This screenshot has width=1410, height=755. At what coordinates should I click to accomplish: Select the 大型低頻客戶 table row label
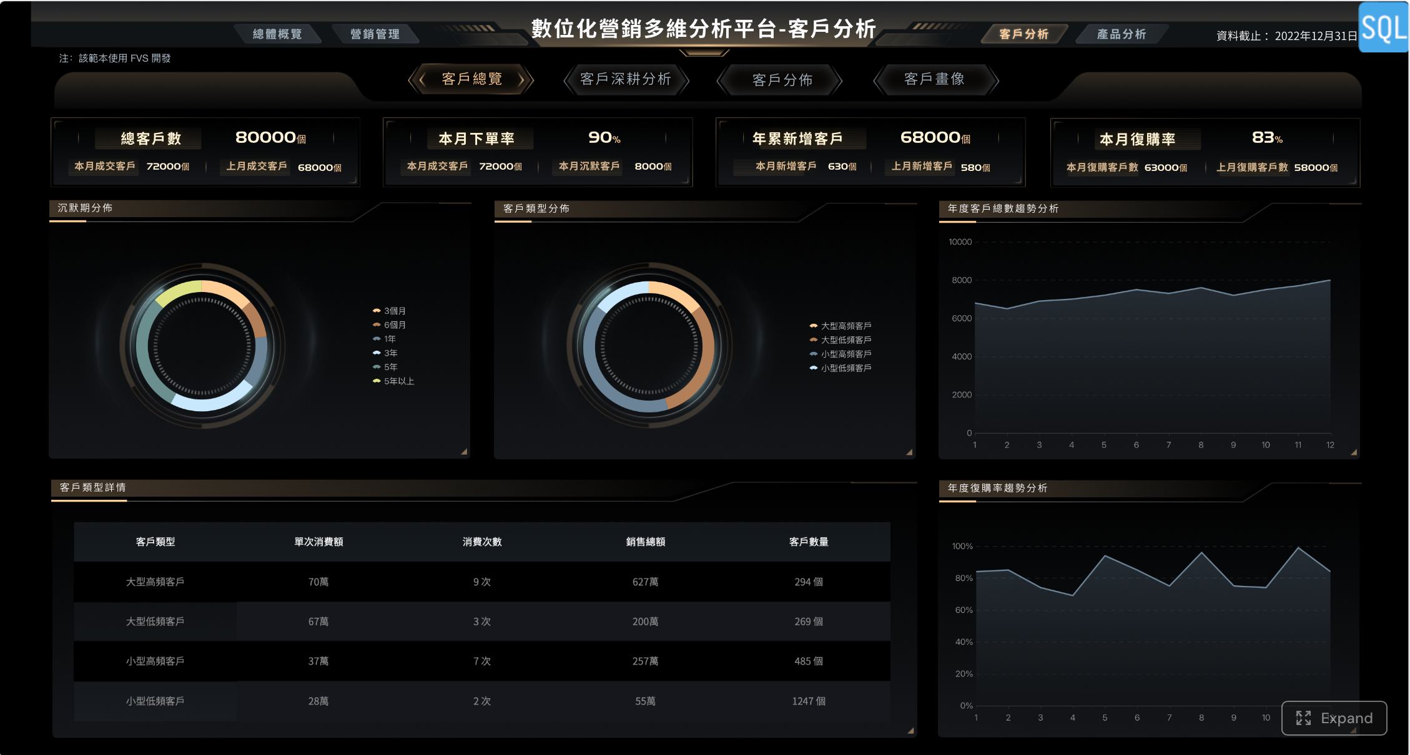(x=155, y=621)
